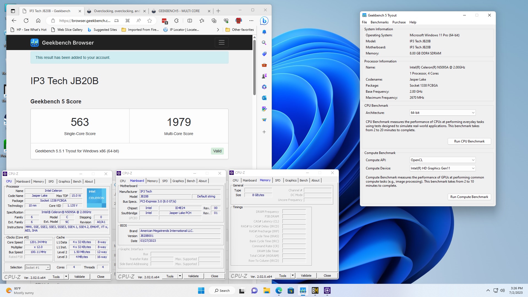Switch to GEEKBENCH5 - MULTI CORE browser tab

tap(179, 11)
